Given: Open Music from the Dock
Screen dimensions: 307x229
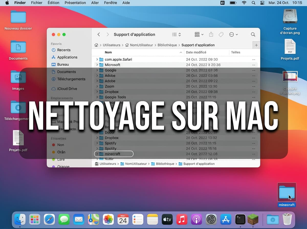Looking at the screenshot, I should coord(182,219).
